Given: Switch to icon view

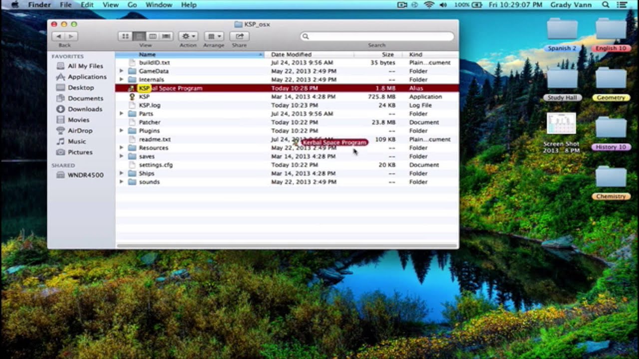Looking at the screenshot, I should 125,36.
